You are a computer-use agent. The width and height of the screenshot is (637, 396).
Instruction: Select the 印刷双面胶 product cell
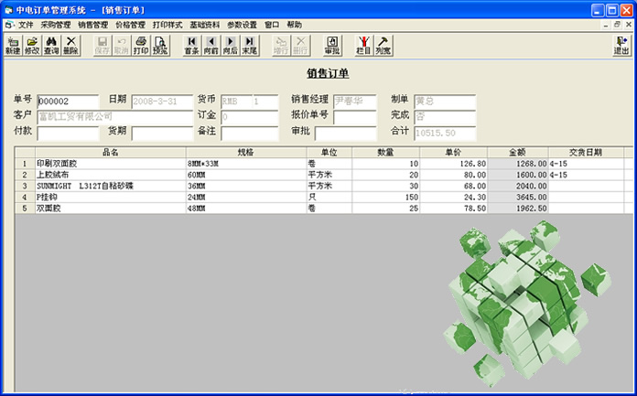111,164
